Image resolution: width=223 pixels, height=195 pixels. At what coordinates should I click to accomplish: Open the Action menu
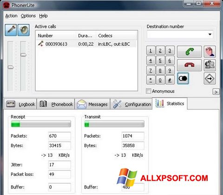pos(11,16)
